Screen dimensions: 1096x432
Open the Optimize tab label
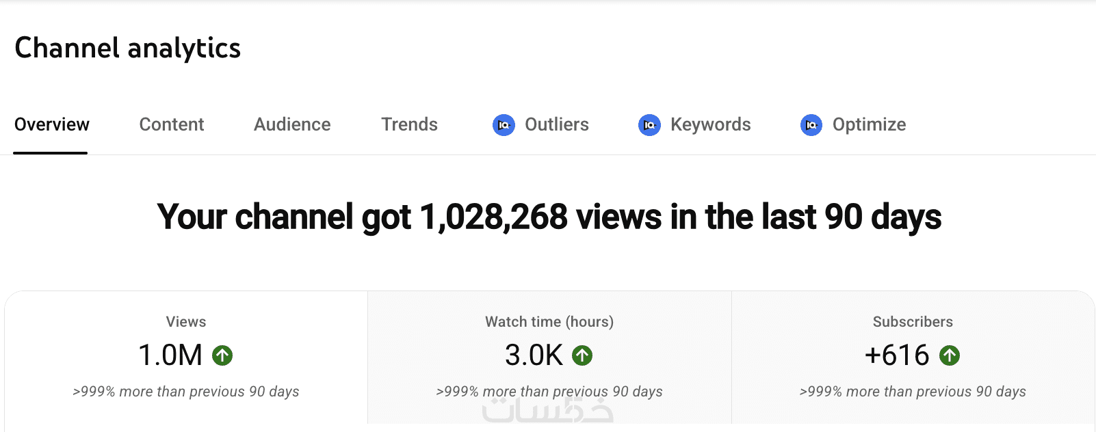pos(869,124)
